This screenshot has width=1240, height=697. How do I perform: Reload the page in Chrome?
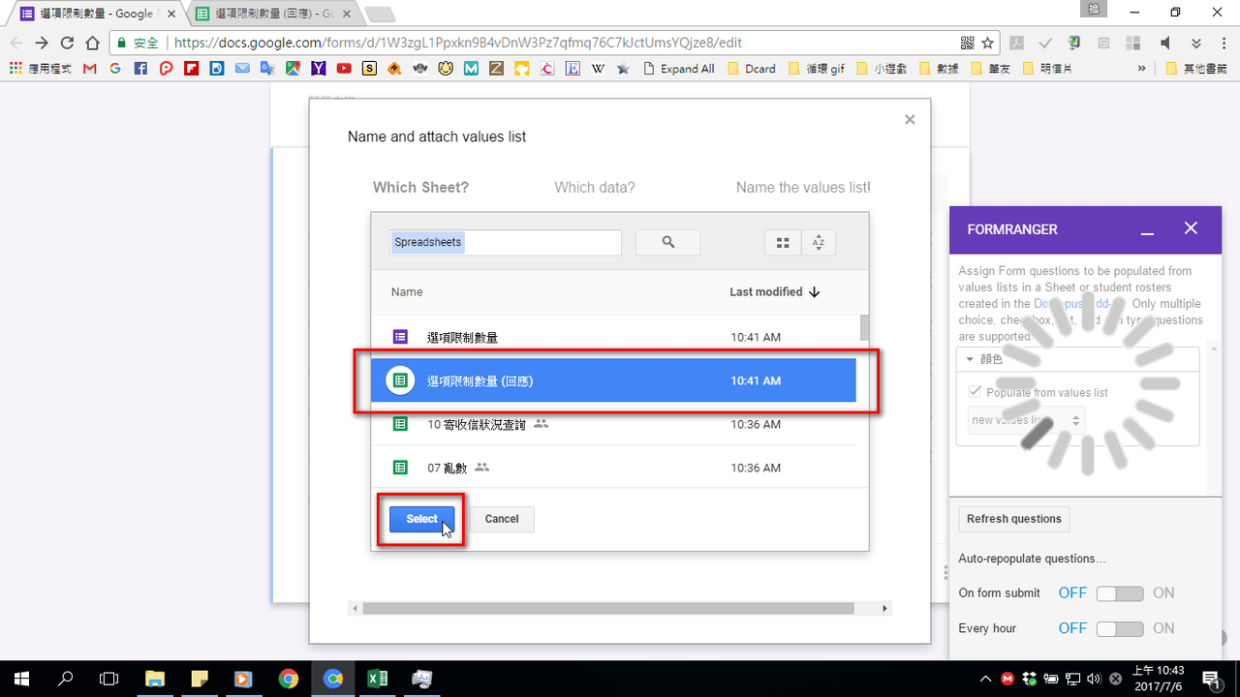point(67,43)
